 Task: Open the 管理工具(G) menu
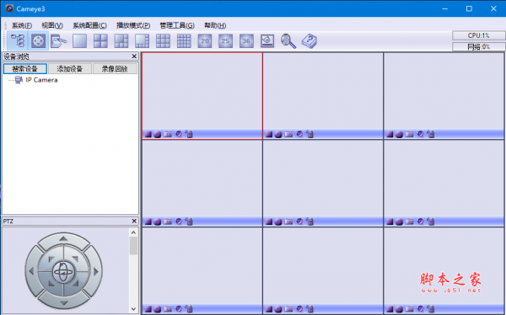pos(177,25)
